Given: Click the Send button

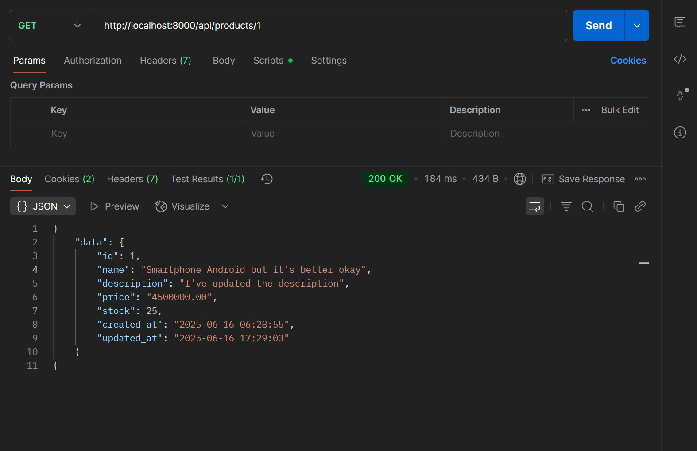Looking at the screenshot, I should pos(598,26).
